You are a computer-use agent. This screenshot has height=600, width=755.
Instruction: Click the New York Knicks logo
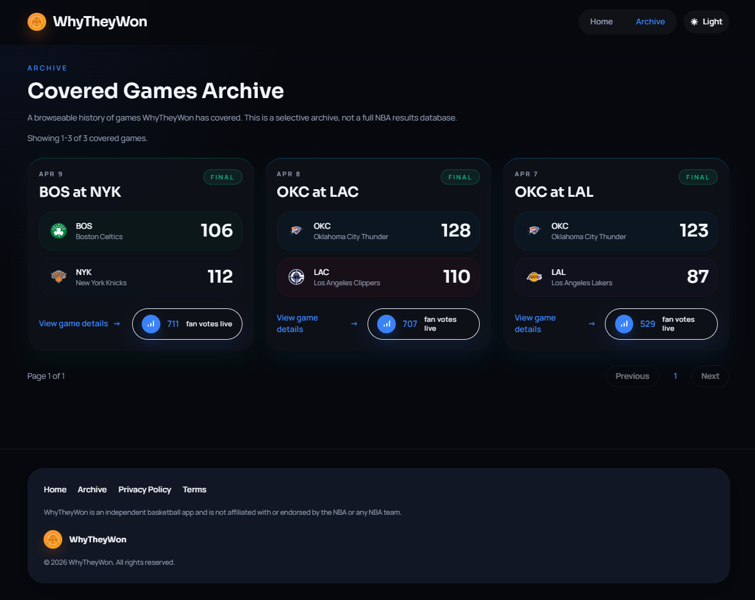click(x=59, y=277)
